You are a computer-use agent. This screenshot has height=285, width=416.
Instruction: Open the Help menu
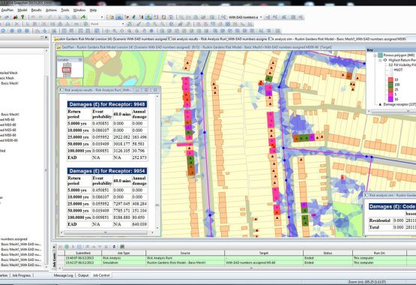(x=93, y=10)
